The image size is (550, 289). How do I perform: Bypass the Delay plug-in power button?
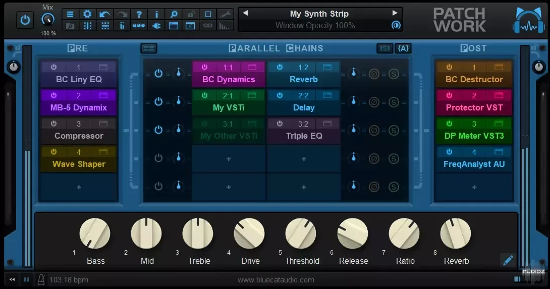tap(280, 95)
